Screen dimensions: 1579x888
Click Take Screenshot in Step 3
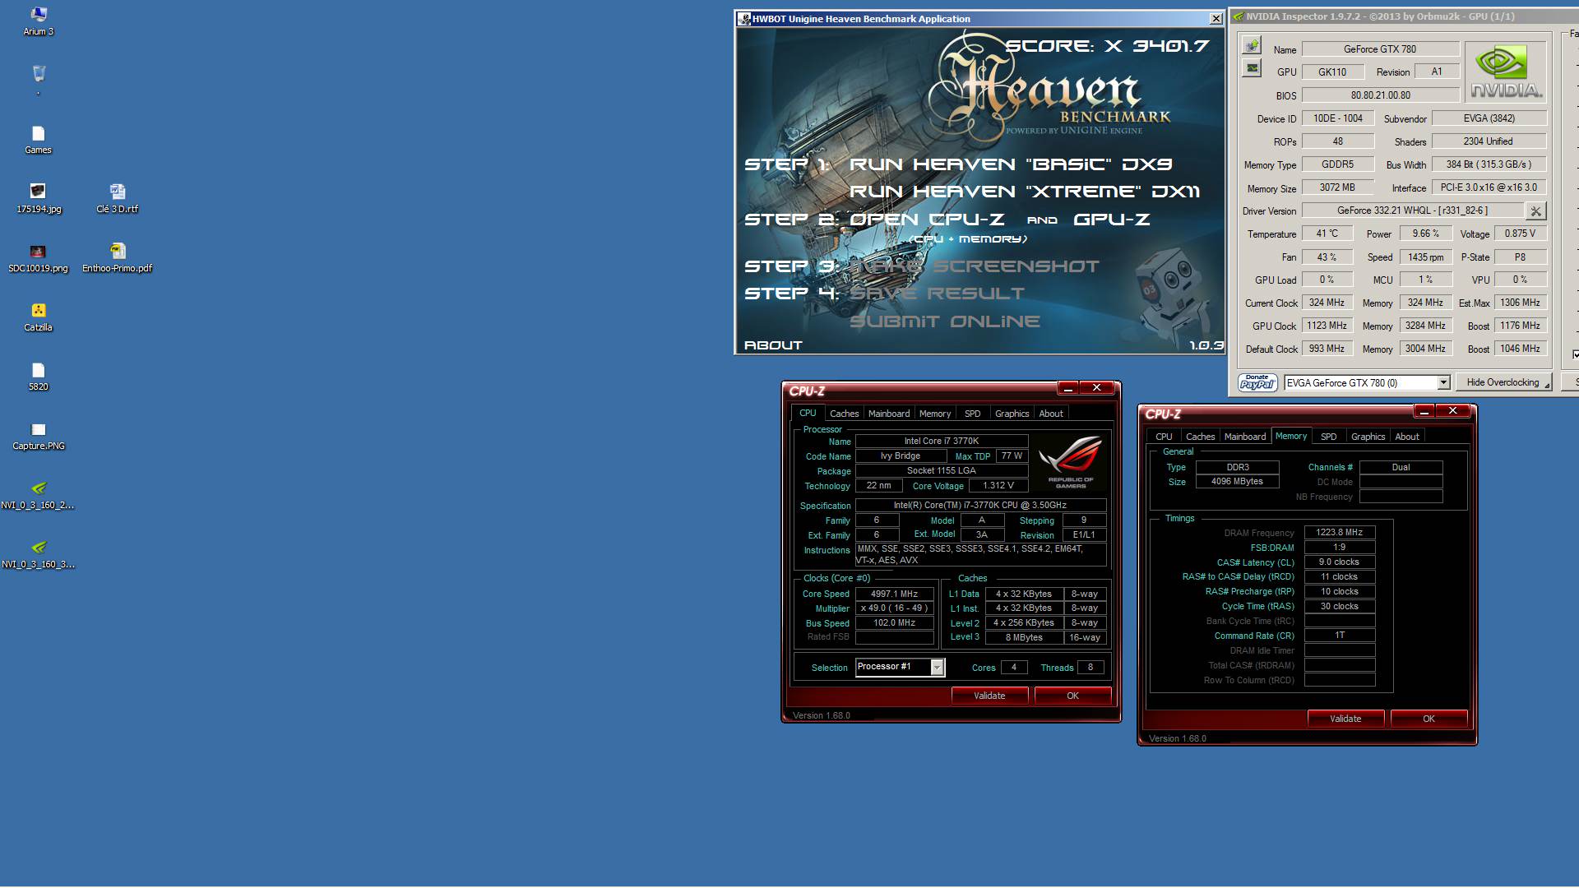tap(974, 266)
